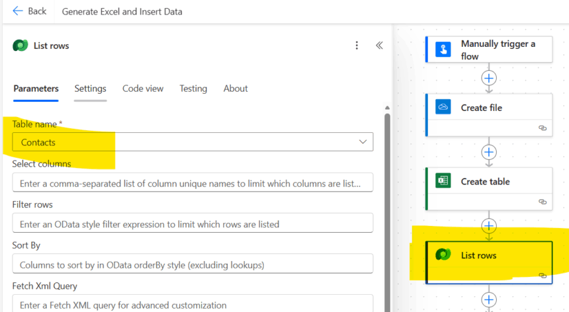569x312 pixels.
Task: Insert step between Create file and Create table
Action: tap(489, 152)
